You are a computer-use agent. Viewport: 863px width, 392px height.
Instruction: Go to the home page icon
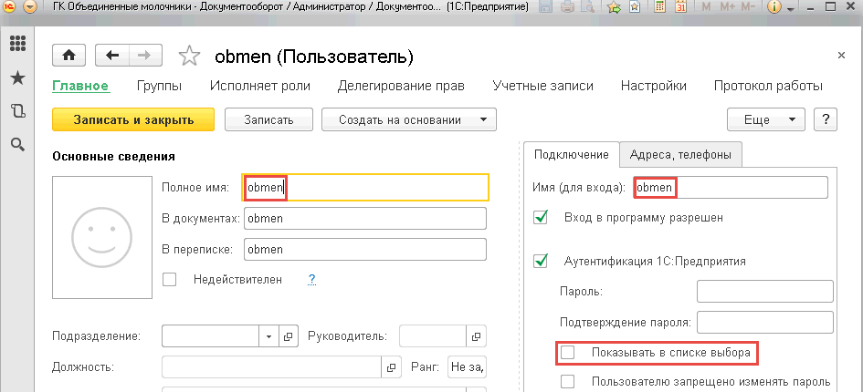[68, 55]
